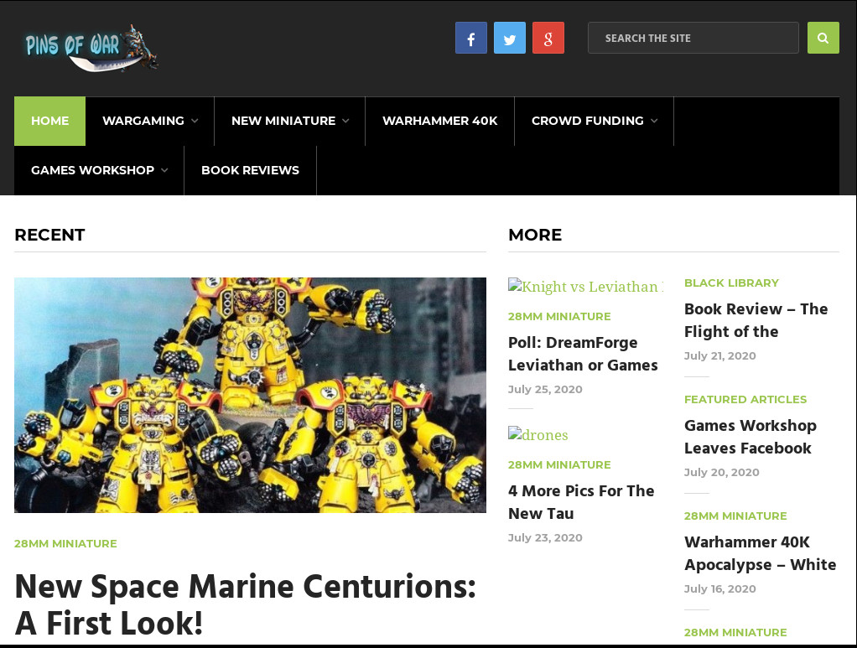The image size is (857, 648).
Task: Go to BOOK REVIEWS section
Action: [x=250, y=170]
